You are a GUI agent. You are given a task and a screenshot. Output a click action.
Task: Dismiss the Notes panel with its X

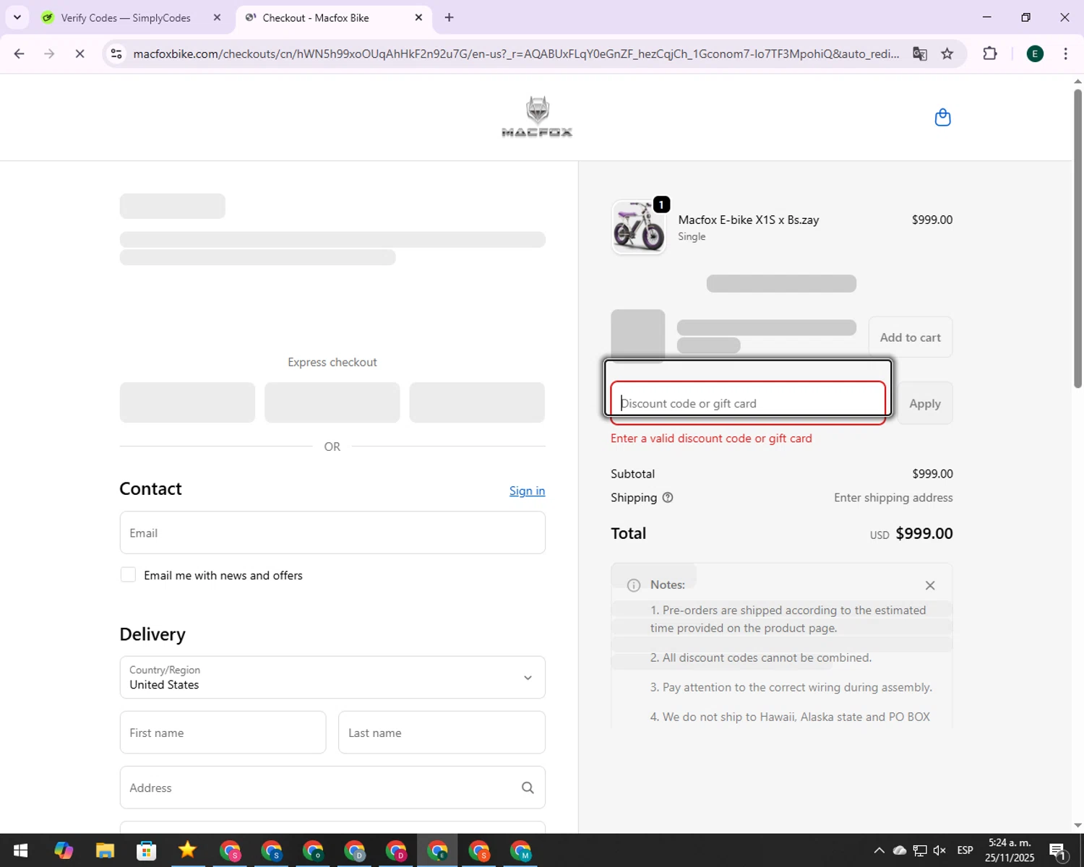(x=930, y=585)
